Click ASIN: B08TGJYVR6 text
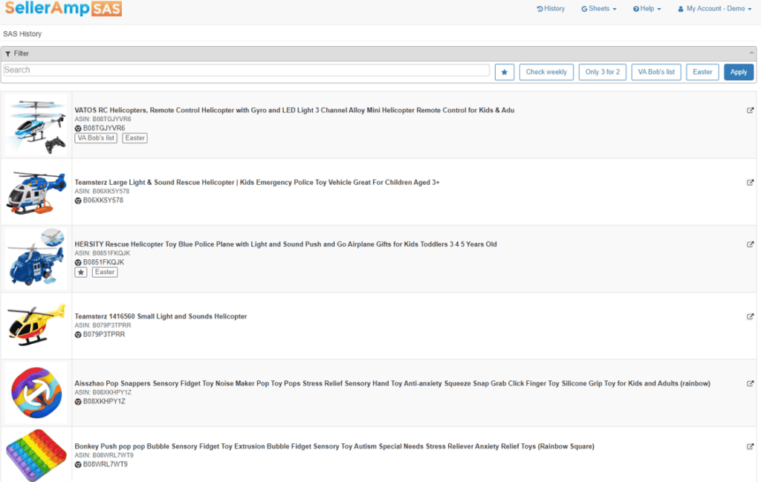Viewport: 761px width, 482px height. (x=103, y=120)
